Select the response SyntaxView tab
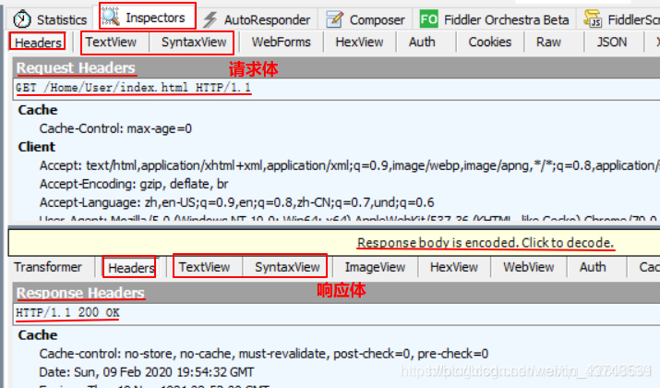The image size is (660, 388). [287, 267]
